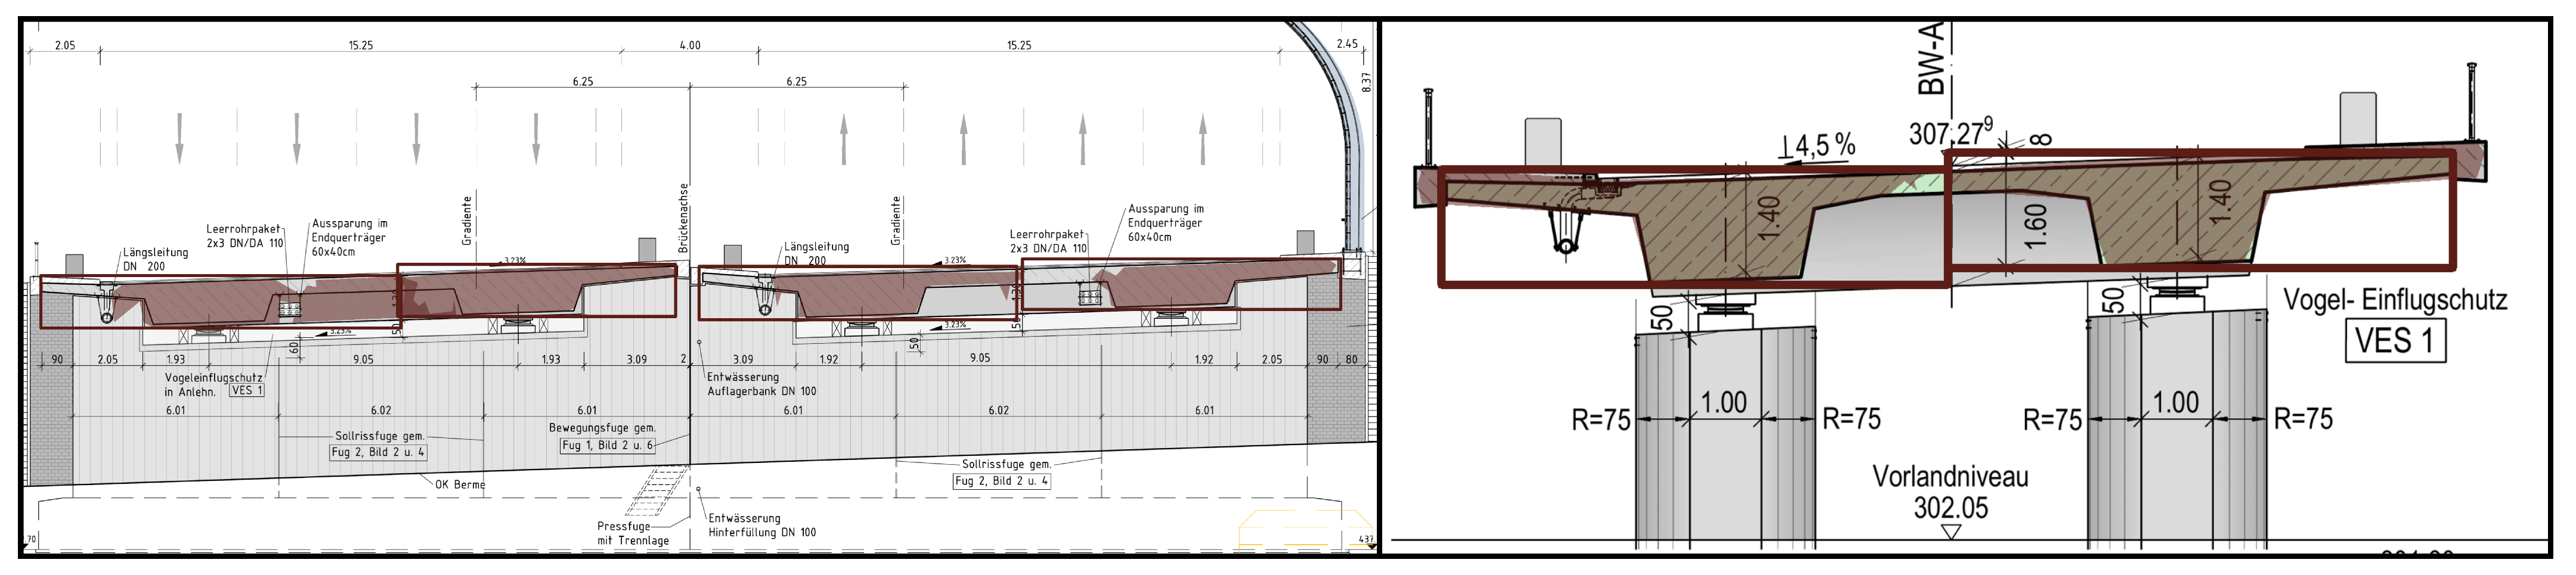Click the Pressfuge mit Trennlage annotation

[632, 533]
